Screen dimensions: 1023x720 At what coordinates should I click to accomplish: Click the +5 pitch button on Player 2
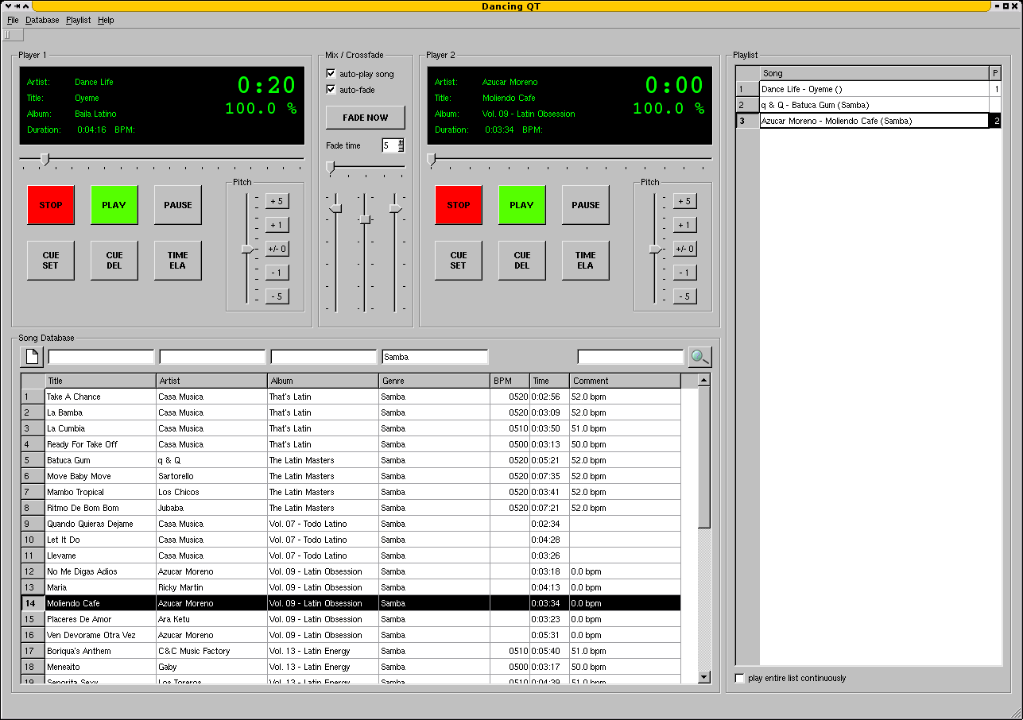pos(684,201)
